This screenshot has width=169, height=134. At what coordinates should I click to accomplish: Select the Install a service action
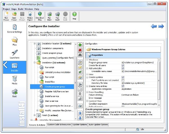(x=52, y=96)
